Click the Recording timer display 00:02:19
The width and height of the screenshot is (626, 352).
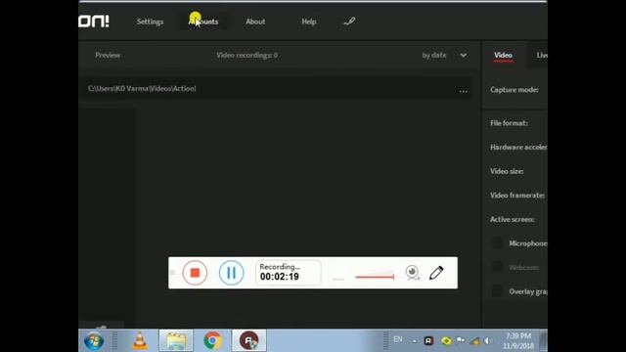(288, 273)
